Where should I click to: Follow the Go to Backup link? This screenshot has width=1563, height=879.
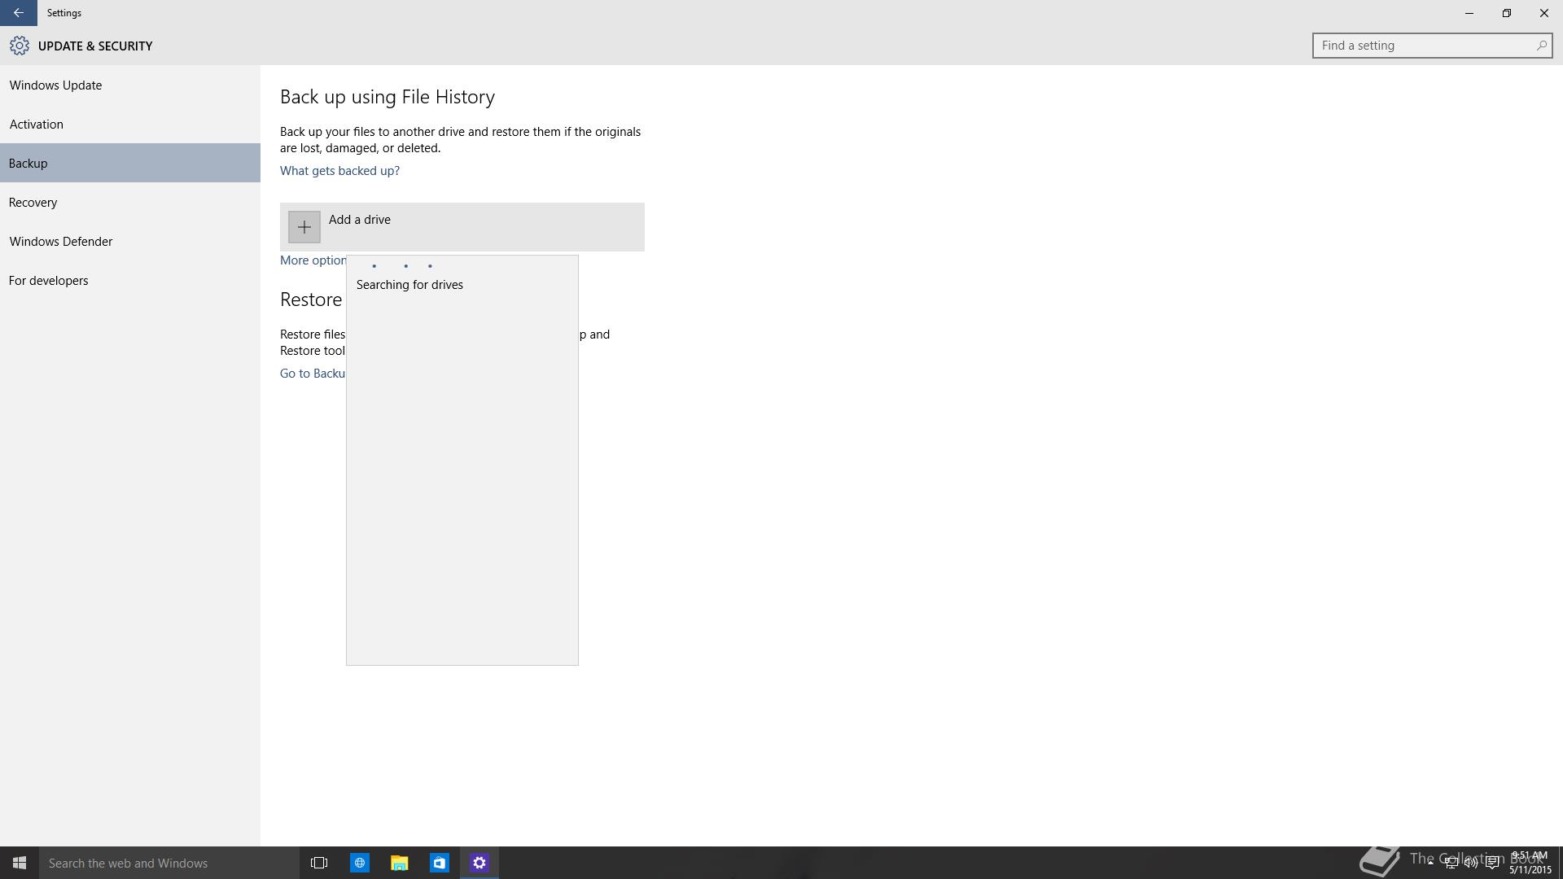point(313,373)
